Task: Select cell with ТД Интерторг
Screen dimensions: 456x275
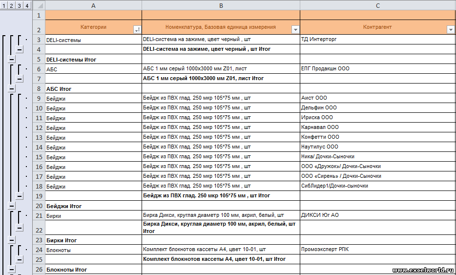Action: pos(378,39)
